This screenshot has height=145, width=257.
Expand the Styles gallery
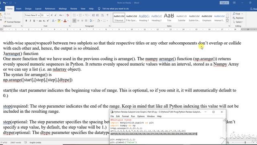[227, 21]
